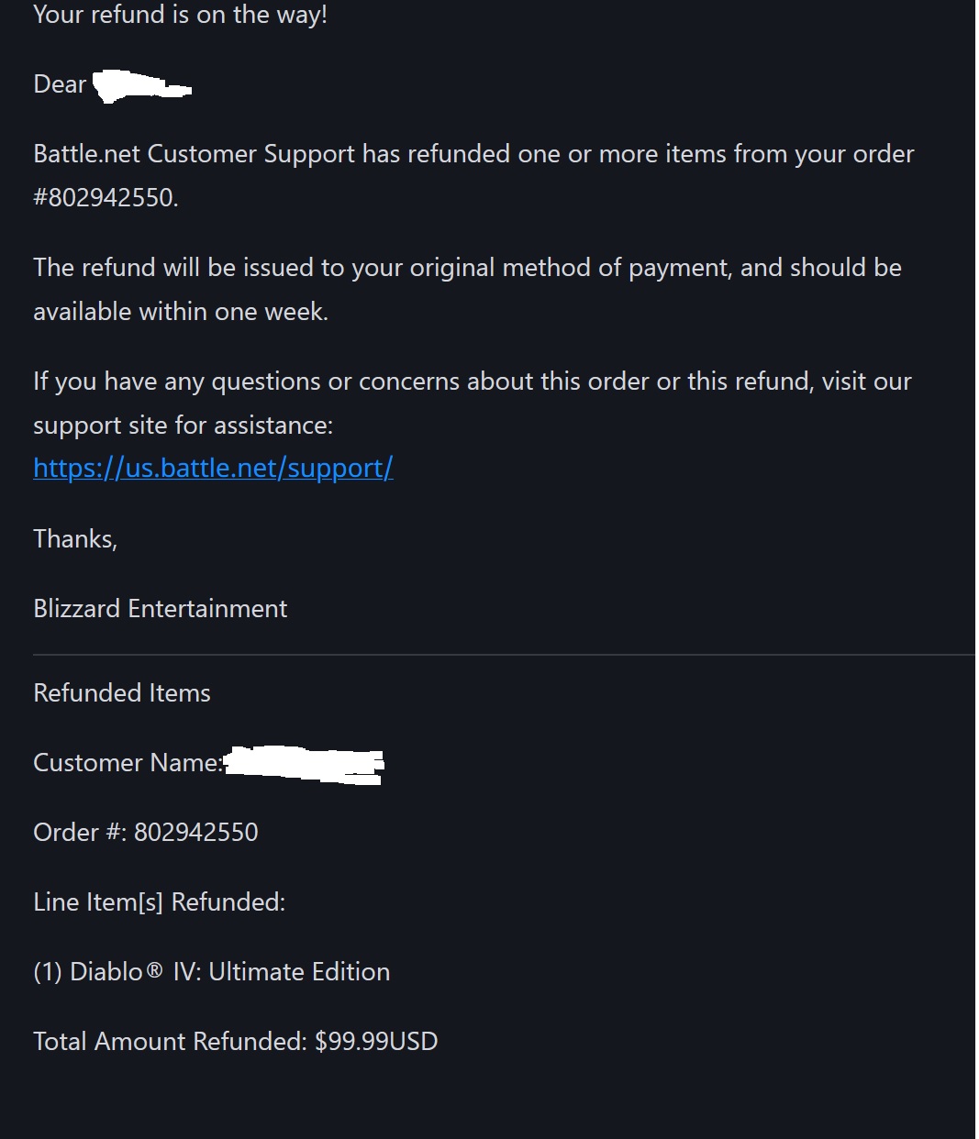Click the "Your refund is on the way!" heading
This screenshot has width=979, height=1139.
(x=180, y=15)
